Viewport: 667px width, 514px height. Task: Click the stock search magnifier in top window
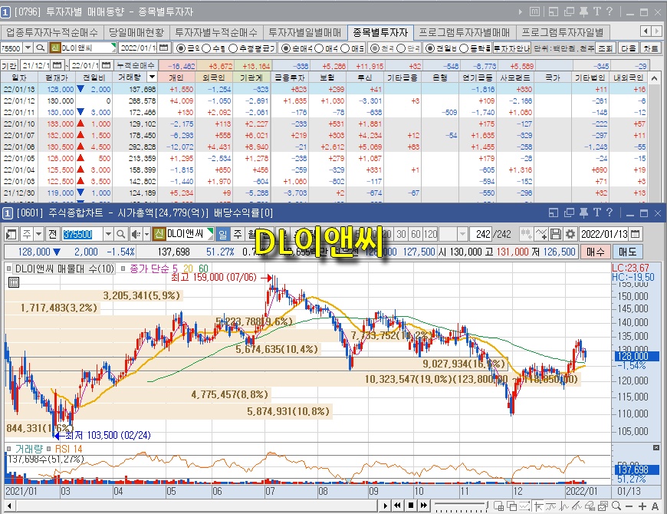click(41, 48)
